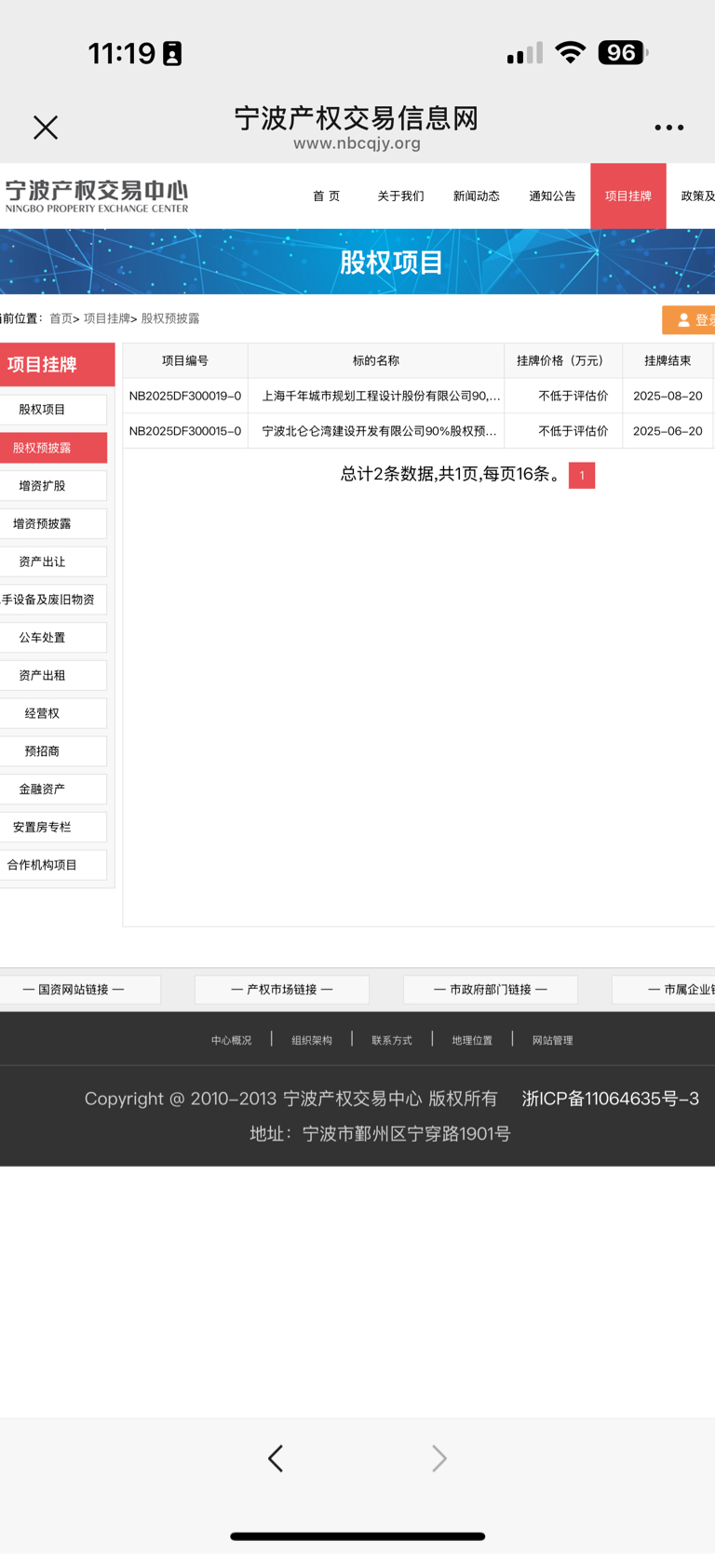
Task: Open the 组织架构 footer link
Action: coord(312,1040)
